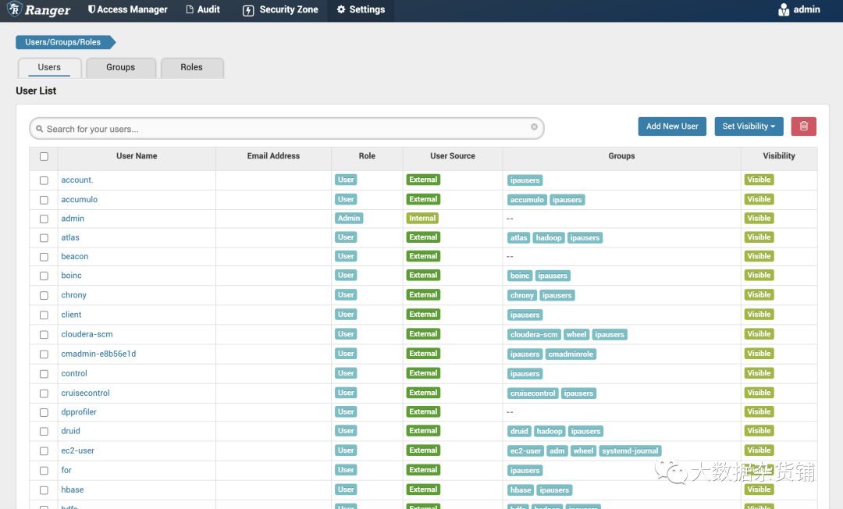Check the box for user for
843x509 pixels.
[x=44, y=471]
